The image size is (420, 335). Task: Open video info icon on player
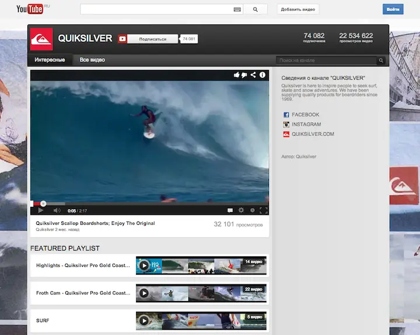click(262, 75)
